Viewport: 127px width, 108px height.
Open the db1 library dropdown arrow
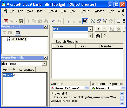tap(90, 29)
